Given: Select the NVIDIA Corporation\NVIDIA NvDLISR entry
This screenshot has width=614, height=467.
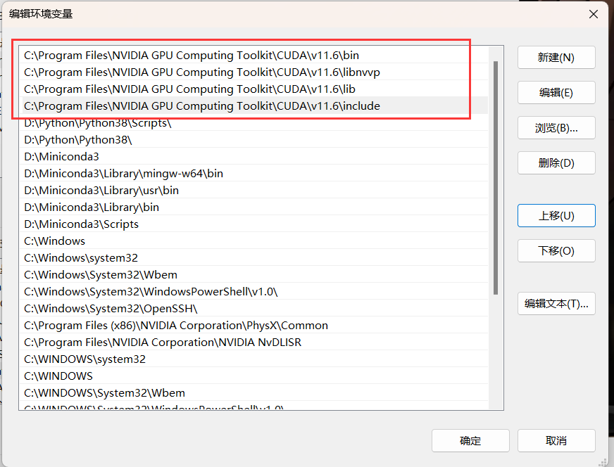Looking at the screenshot, I should pyautogui.click(x=255, y=342).
